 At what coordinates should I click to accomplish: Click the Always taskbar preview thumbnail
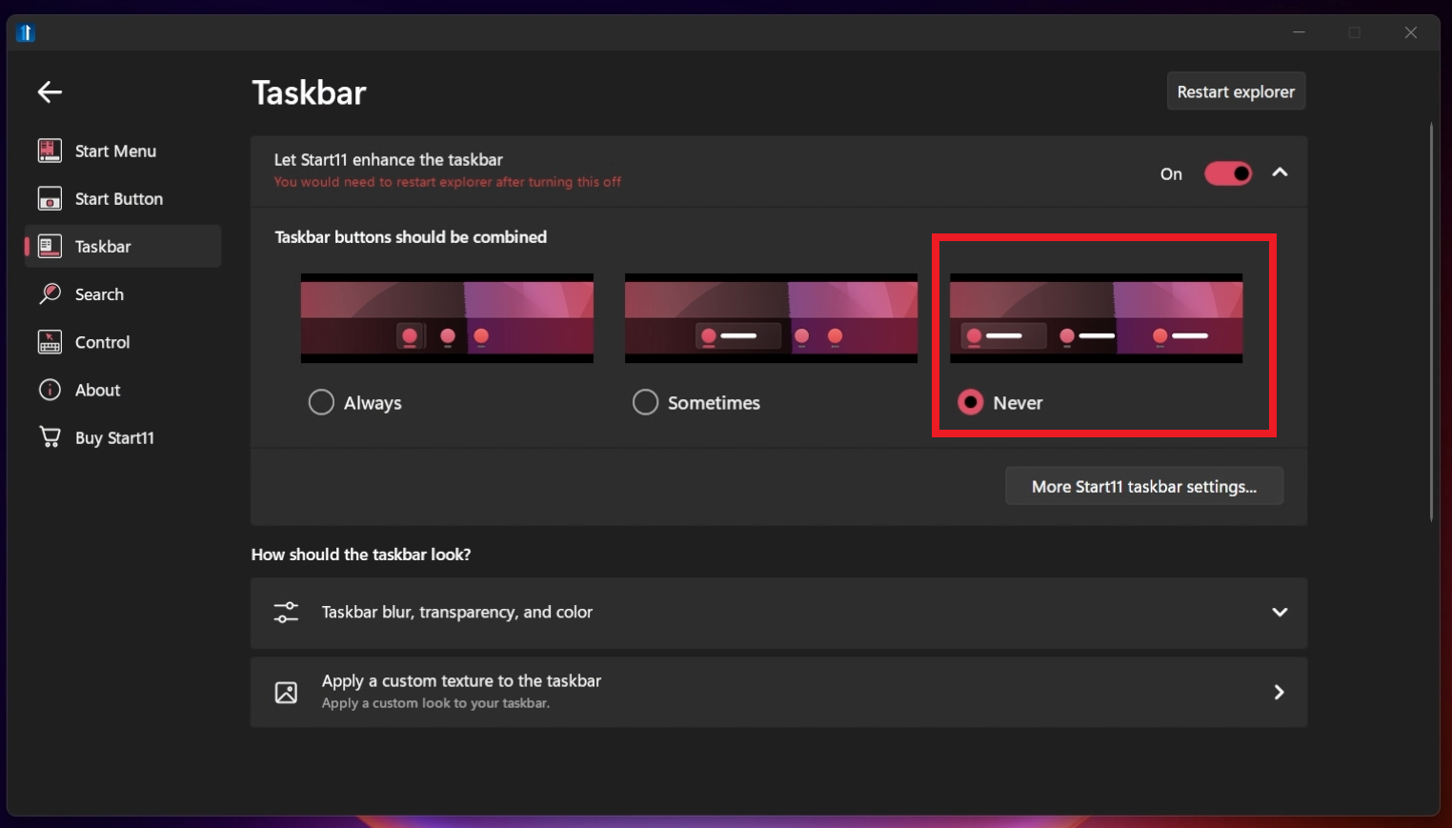click(x=447, y=318)
